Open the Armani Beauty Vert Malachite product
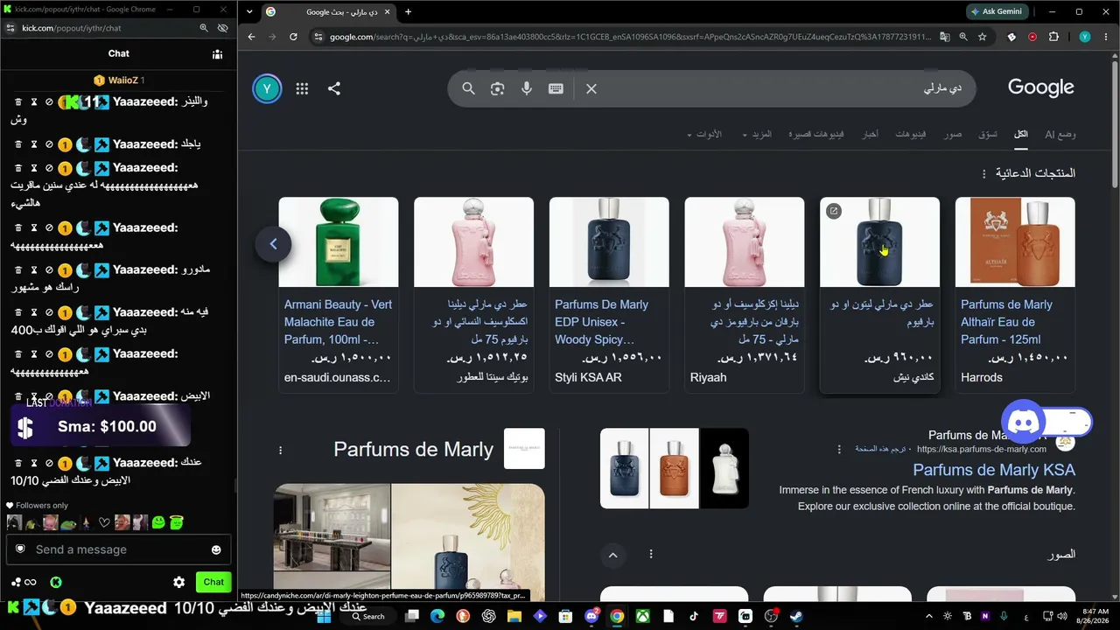 (339, 295)
